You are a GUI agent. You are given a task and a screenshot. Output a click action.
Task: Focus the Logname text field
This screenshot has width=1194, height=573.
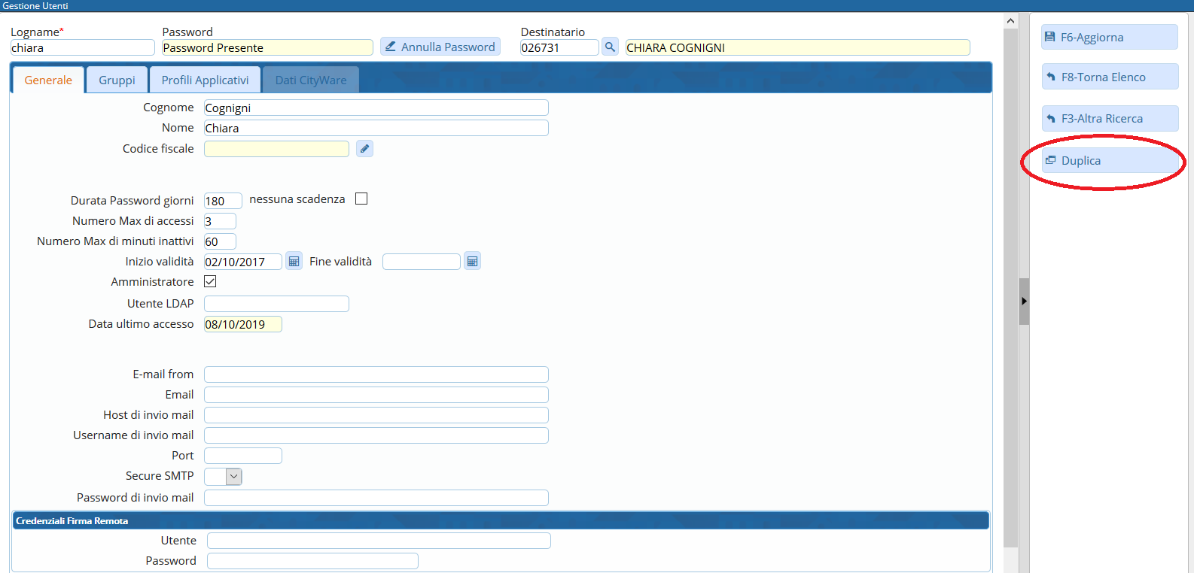click(82, 48)
